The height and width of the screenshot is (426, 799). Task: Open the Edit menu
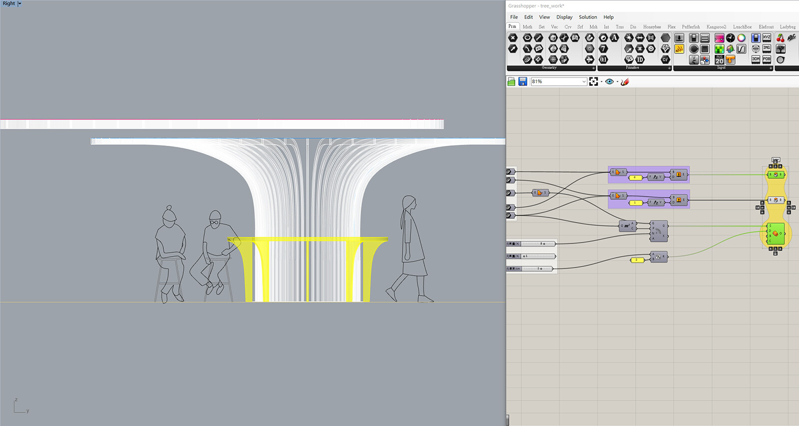528,17
